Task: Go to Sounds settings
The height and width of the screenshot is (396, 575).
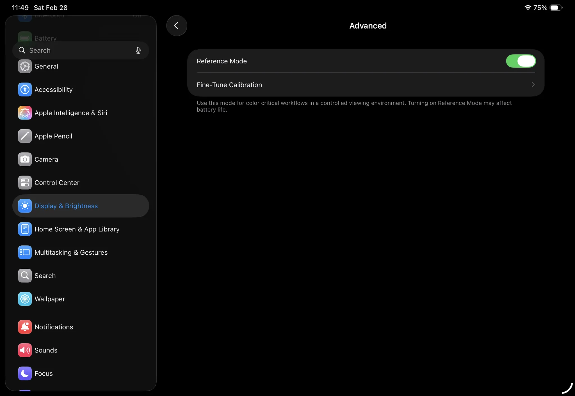Action: (46, 350)
